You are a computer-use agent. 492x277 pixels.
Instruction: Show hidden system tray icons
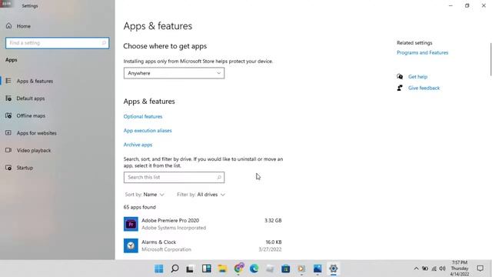(x=416, y=269)
